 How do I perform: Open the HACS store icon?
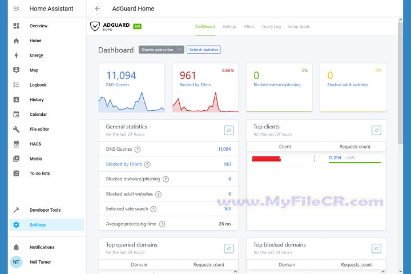pos(16,144)
